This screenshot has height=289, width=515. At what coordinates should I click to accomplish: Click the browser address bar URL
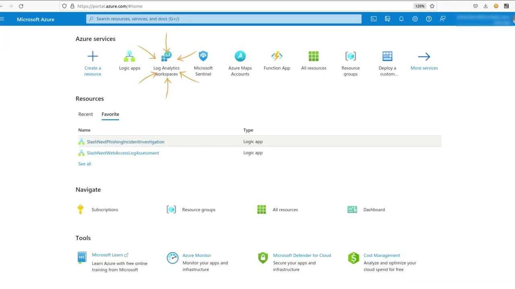(110, 6)
